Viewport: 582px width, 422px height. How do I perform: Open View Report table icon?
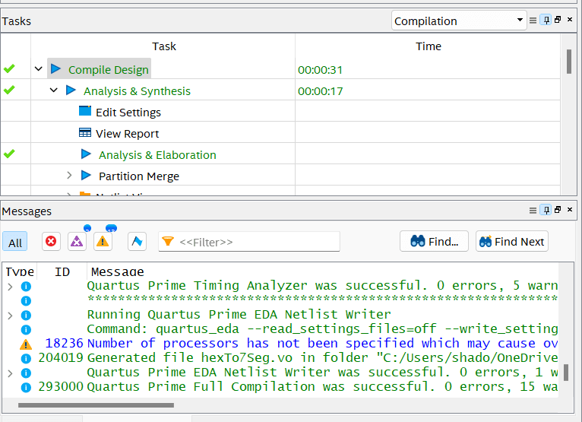[85, 132]
